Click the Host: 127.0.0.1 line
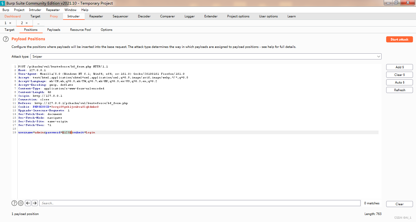Screen dimensions: 416x222 click(32, 70)
